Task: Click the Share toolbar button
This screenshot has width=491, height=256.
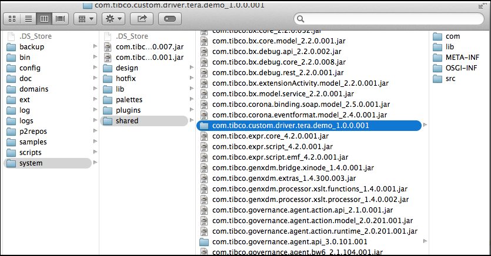Action: point(142,19)
